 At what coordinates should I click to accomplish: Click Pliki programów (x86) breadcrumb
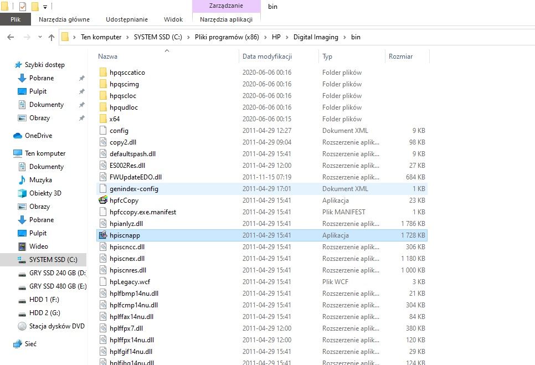point(227,37)
